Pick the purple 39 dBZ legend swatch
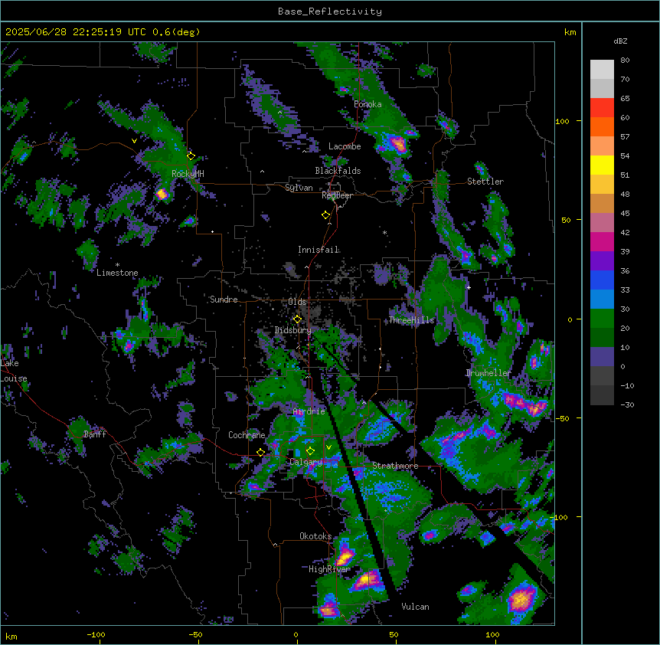 pyautogui.click(x=602, y=260)
